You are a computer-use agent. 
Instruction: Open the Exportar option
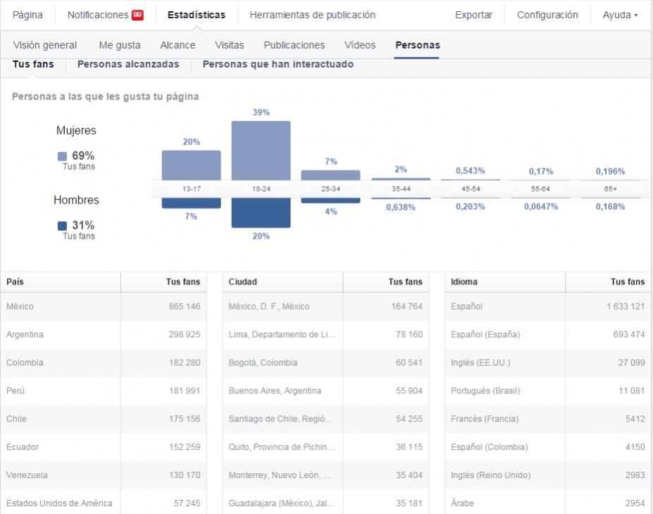point(473,15)
